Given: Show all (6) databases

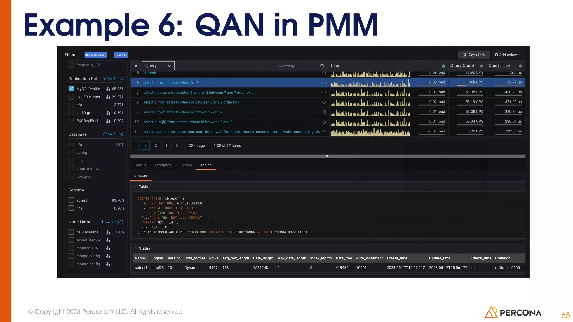Looking at the screenshot, I should [113, 134].
